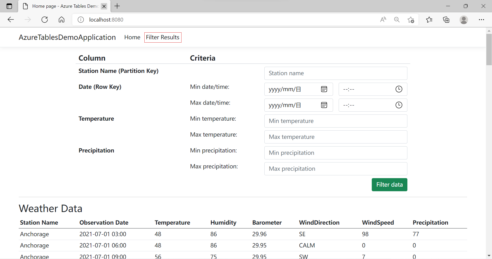
Task: Open the browser Settings and more menu
Action: pyautogui.click(x=481, y=20)
